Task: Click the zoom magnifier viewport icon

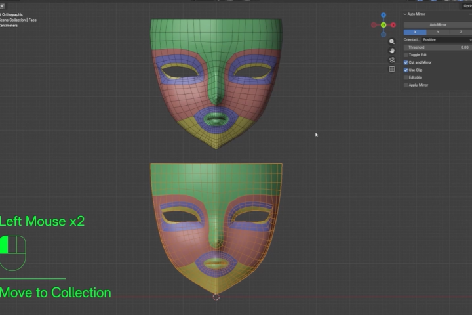Action: [x=391, y=41]
